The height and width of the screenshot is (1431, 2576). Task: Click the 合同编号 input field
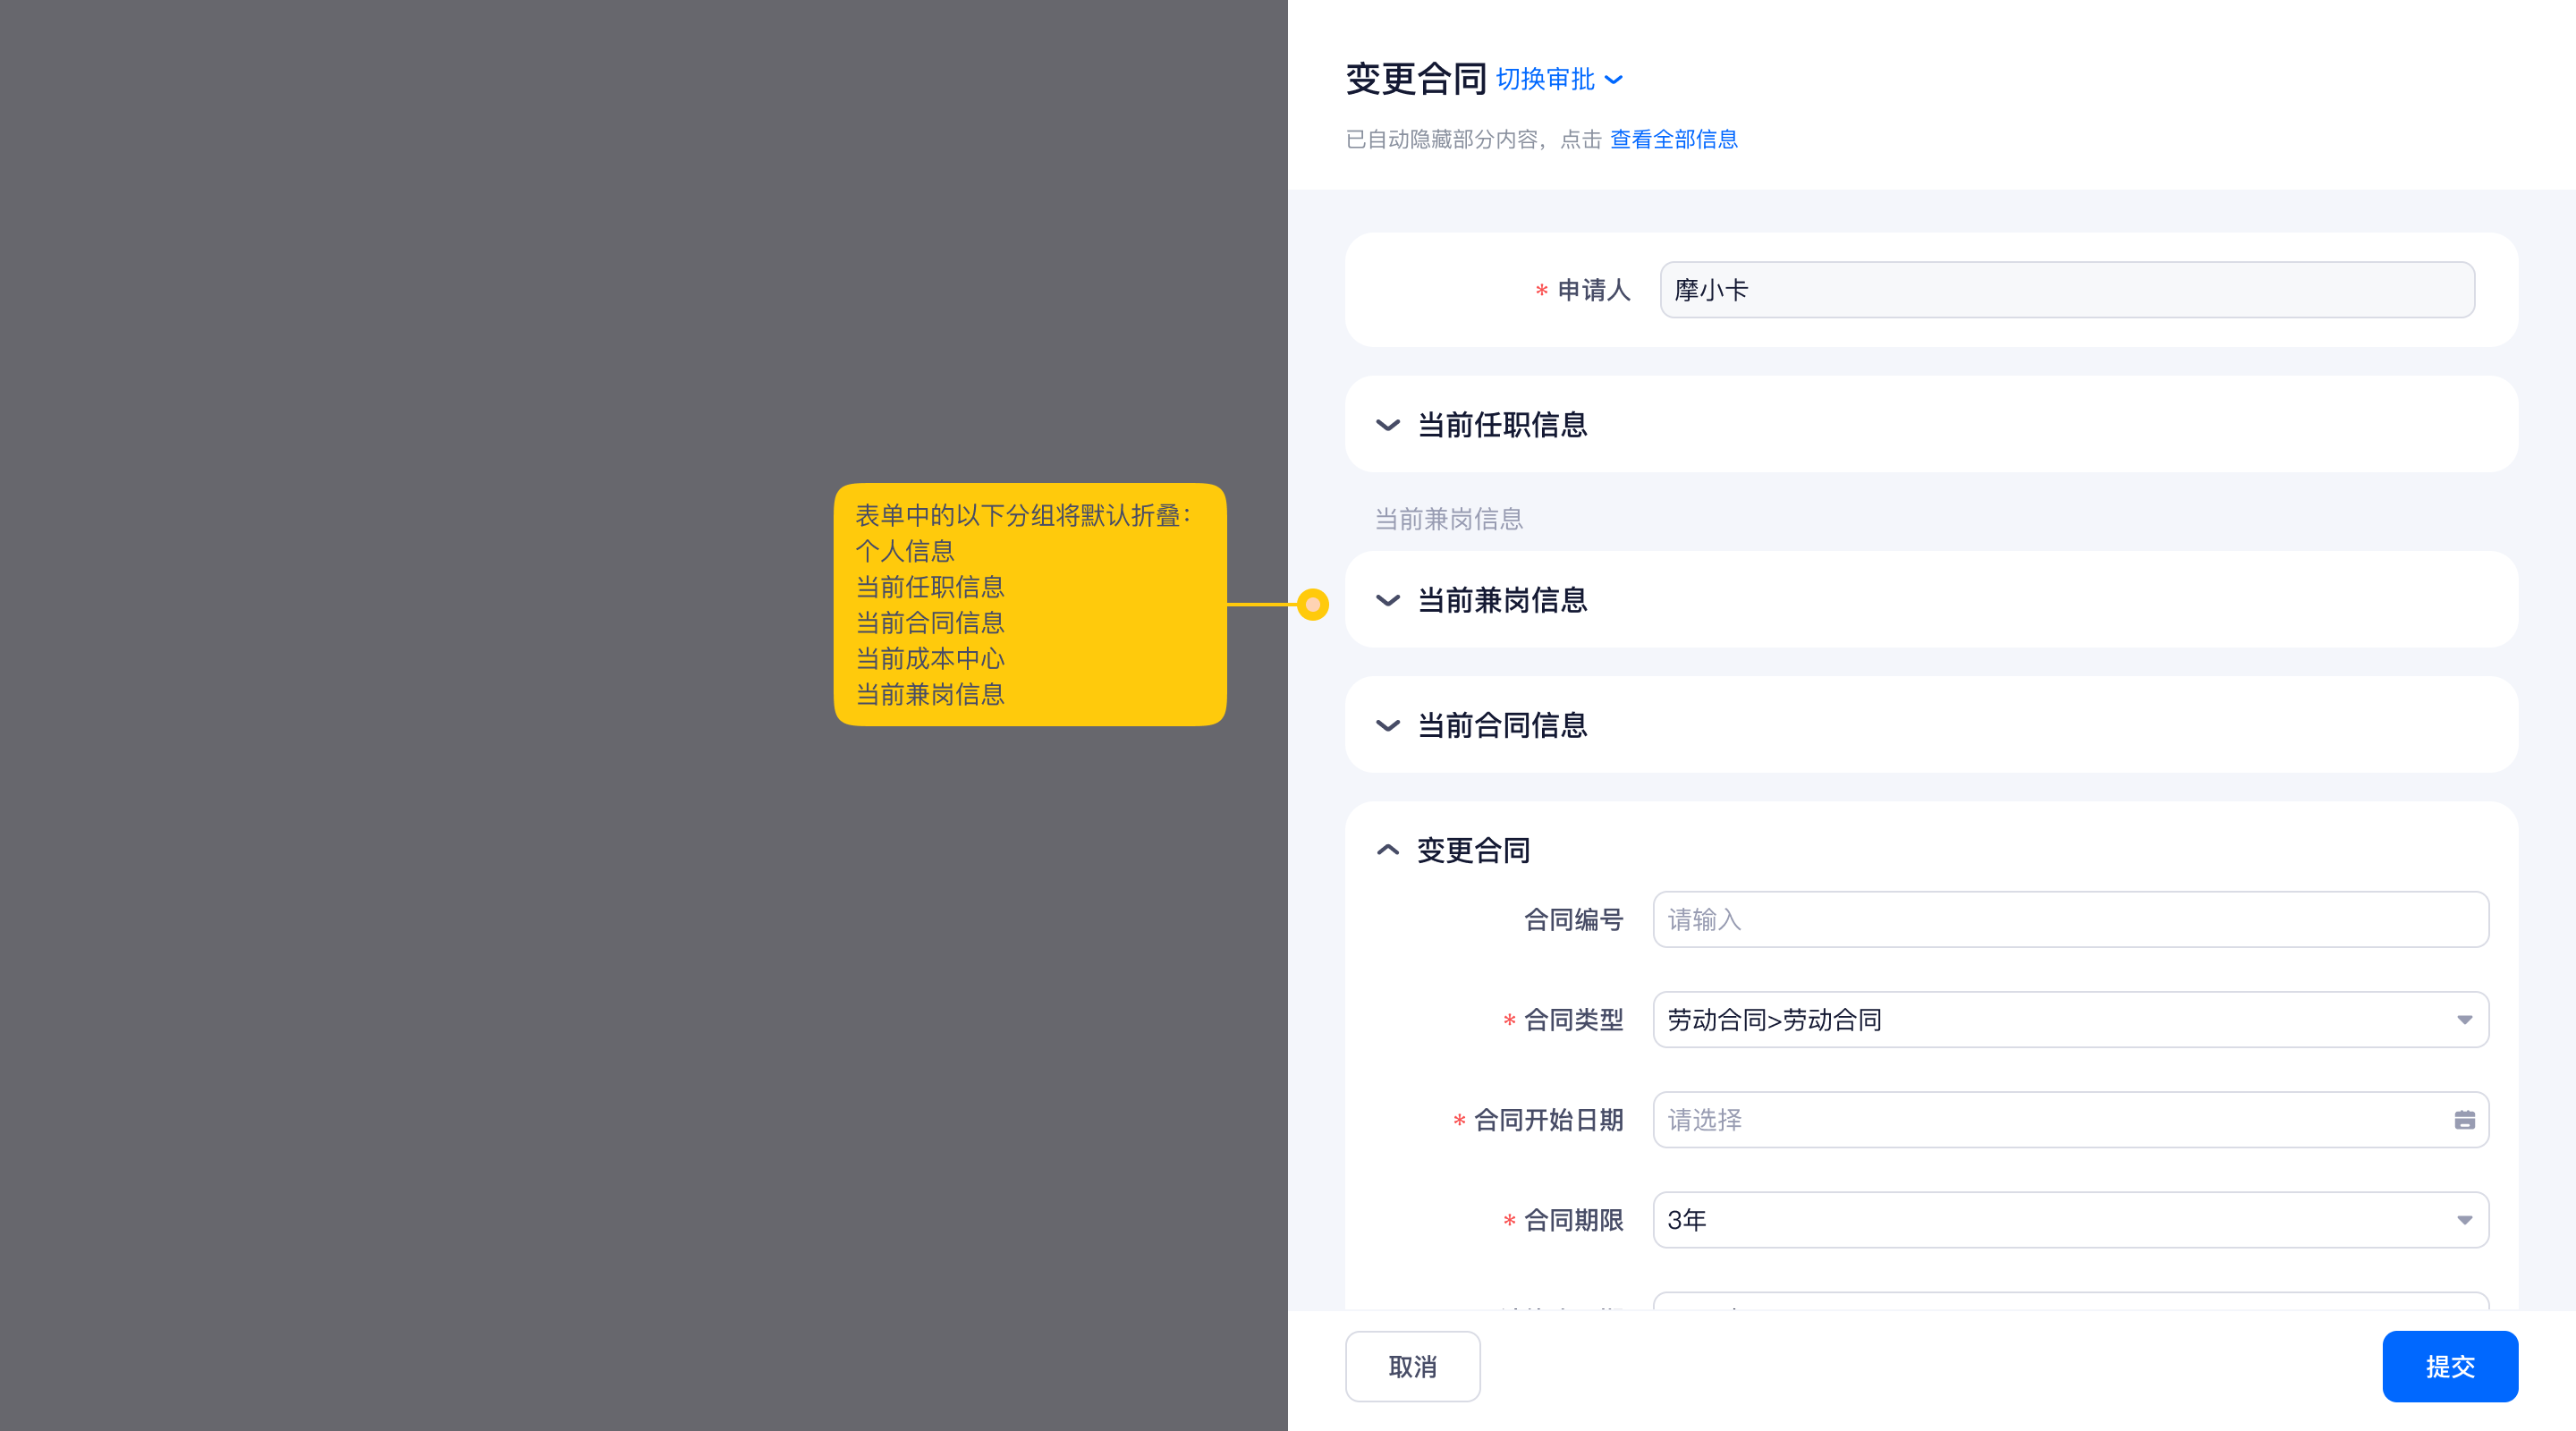point(2070,919)
